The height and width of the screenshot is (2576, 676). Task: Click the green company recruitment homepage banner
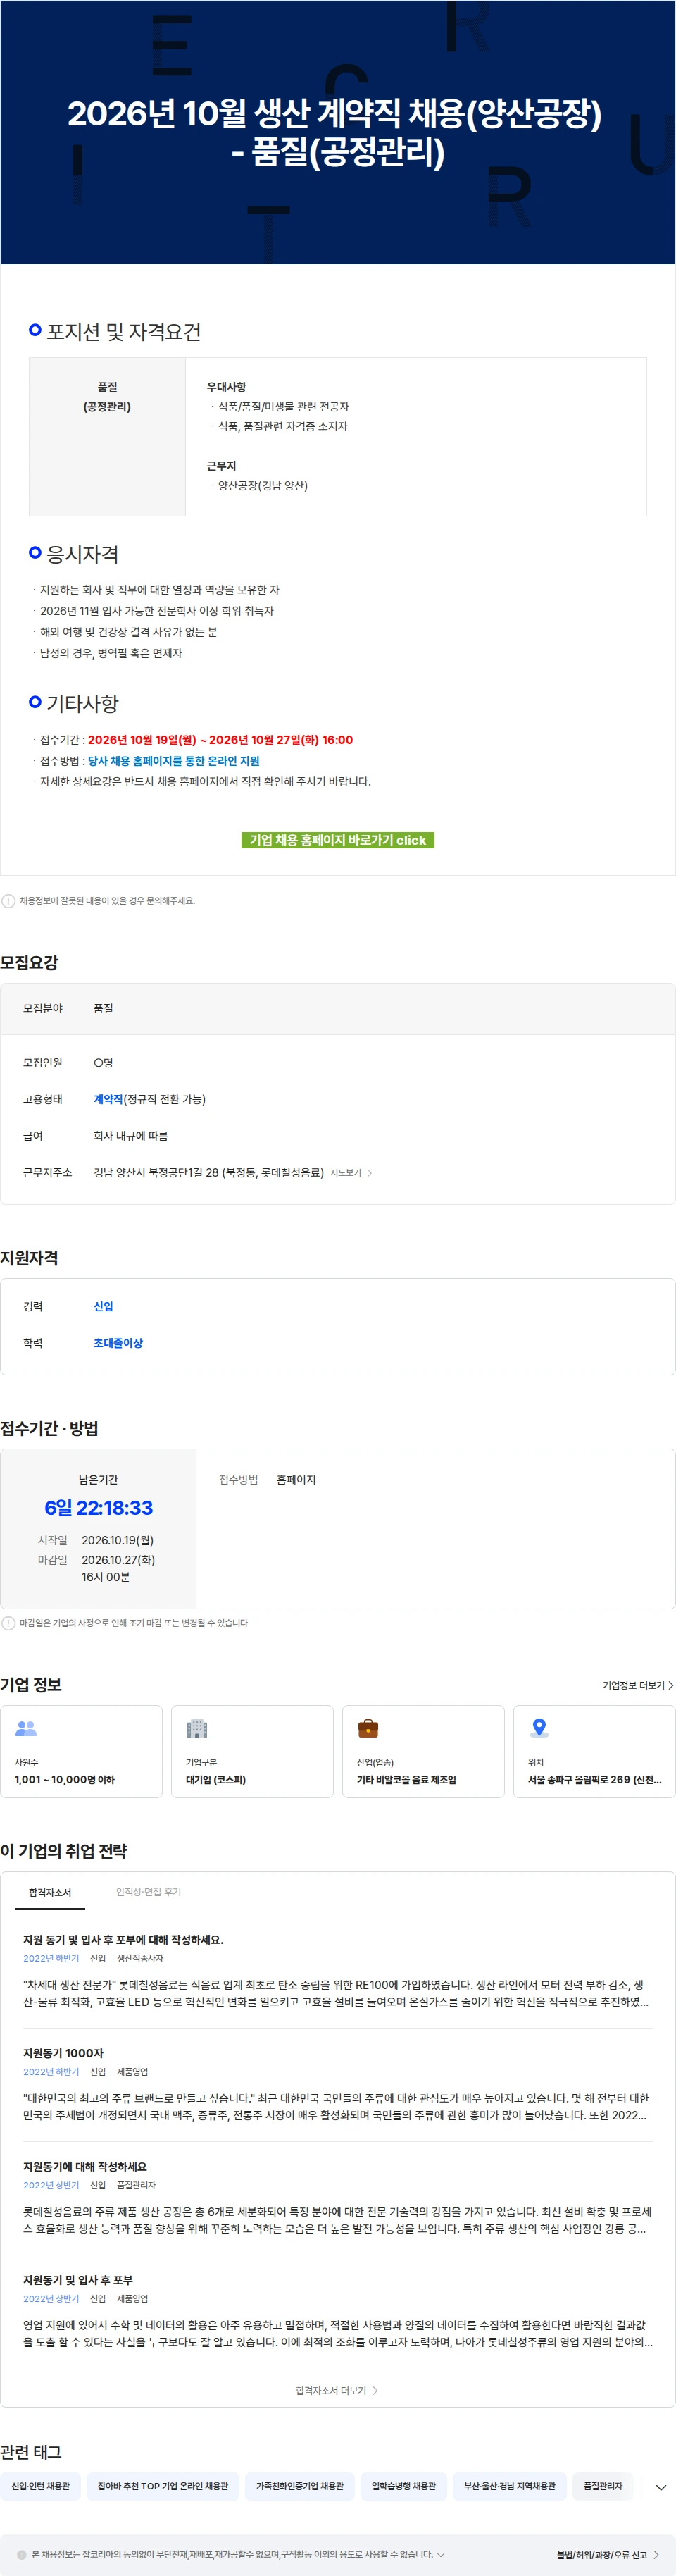tap(338, 840)
